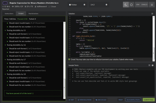Click the 'Reported' status text
Viewport: 156px width, 103px height.
click(5, 9)
